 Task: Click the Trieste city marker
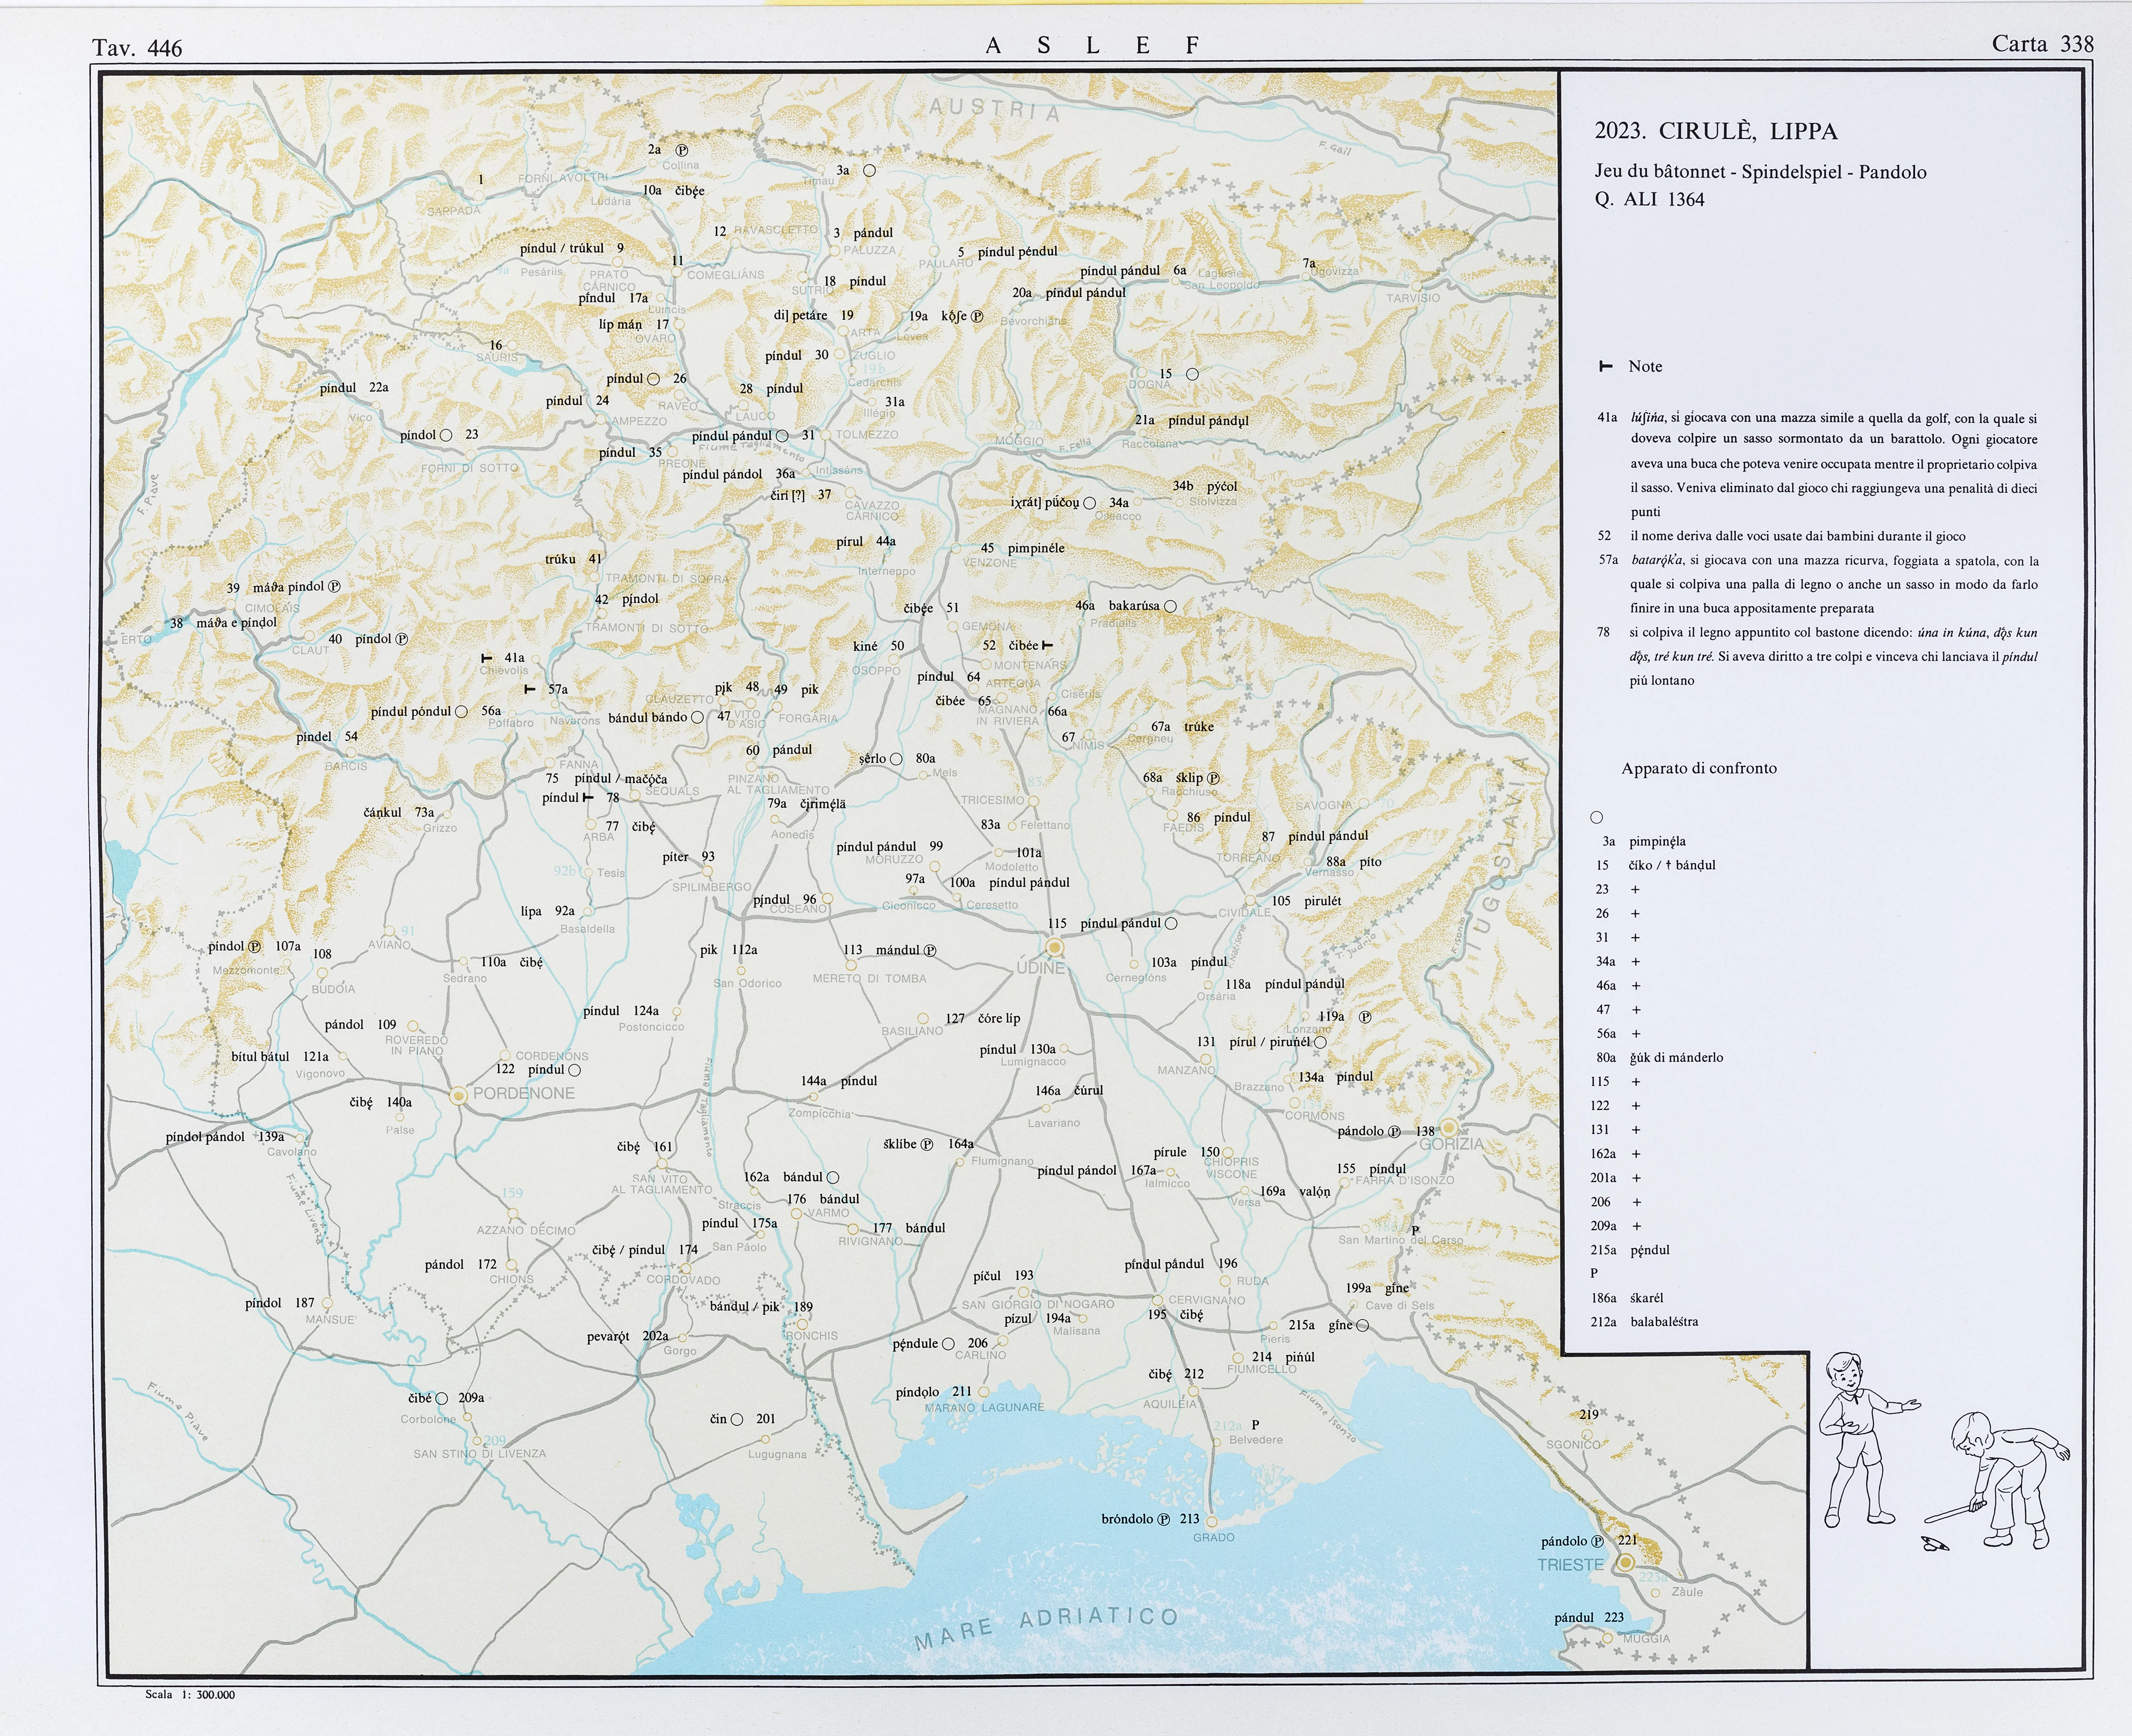pos(1626,1562)
